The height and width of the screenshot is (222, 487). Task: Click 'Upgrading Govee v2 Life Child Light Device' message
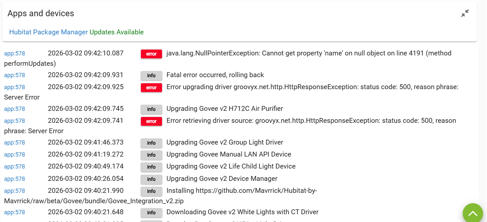(231, 166)
